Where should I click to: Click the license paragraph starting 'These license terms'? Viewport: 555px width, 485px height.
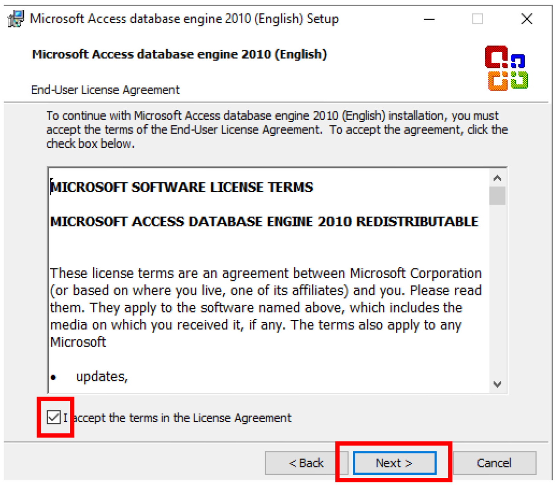click(265, 307)
